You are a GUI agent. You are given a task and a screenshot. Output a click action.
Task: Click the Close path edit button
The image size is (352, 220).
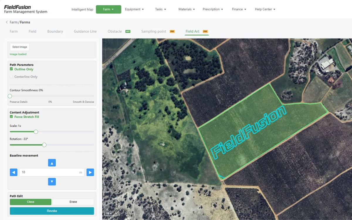coord(31,202)
